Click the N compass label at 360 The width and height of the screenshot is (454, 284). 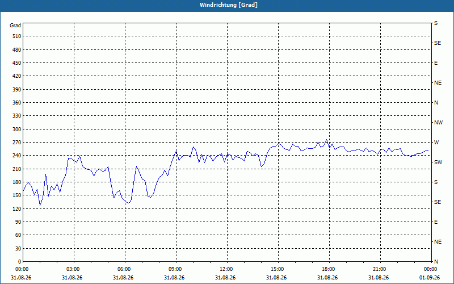pos(436,103)
